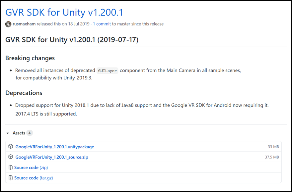Collapse the Assets section arrow
Image resolution: width=292 pixels, height=192 pixels.
click(x=8, y=133)
